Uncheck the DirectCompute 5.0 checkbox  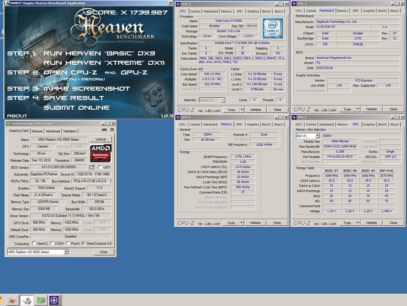pos(83,243)
